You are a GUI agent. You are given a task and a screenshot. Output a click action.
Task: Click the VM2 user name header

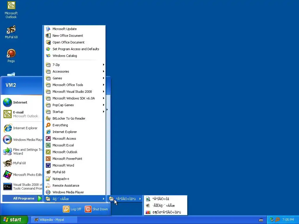click(11, 85)
